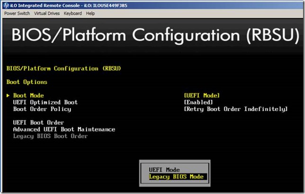The height and width of the screenshot is (194, 305).
Task: Click the yellow arrow beside Boot Mode
Action: (9, 96)
